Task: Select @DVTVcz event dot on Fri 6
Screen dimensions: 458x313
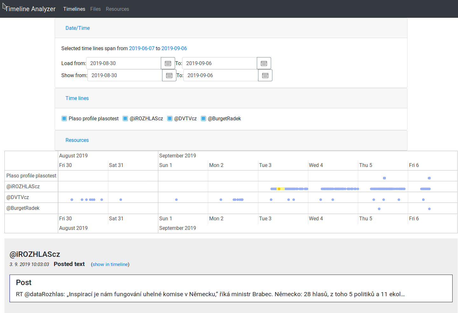Action: coord(423,200)
